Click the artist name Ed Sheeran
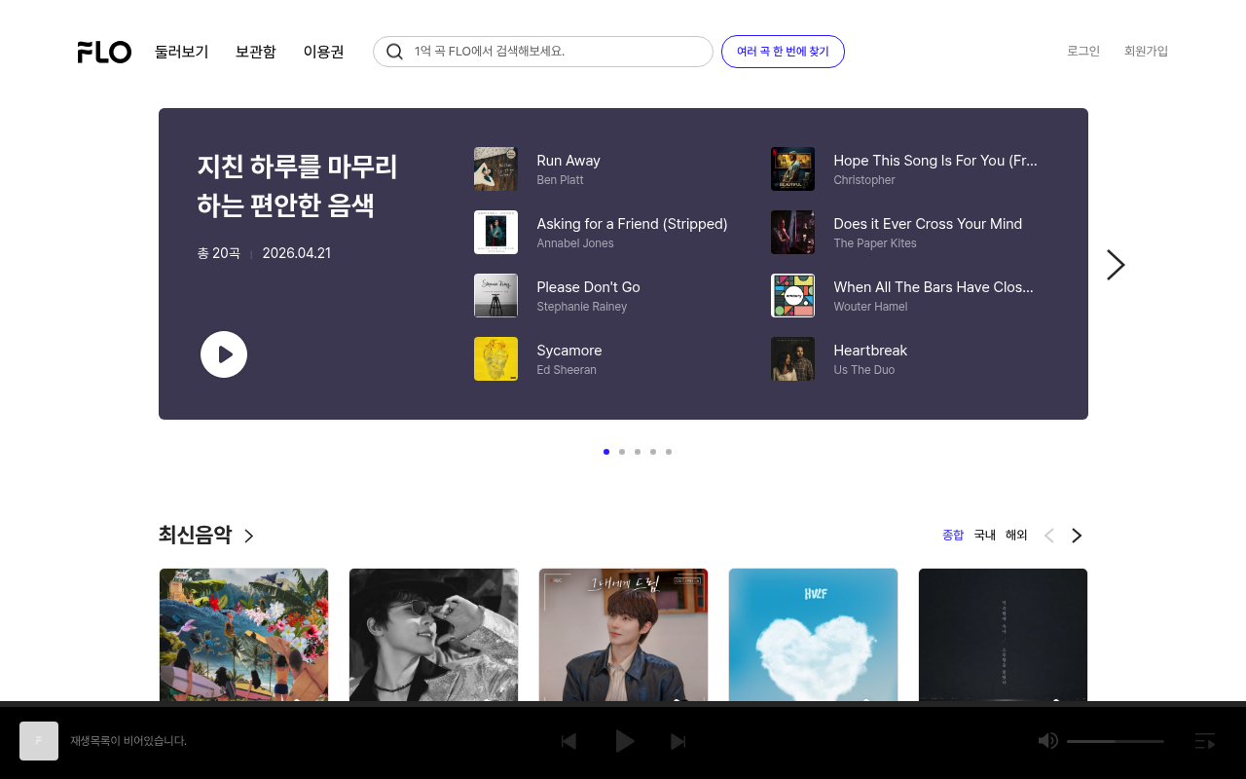 567,370
